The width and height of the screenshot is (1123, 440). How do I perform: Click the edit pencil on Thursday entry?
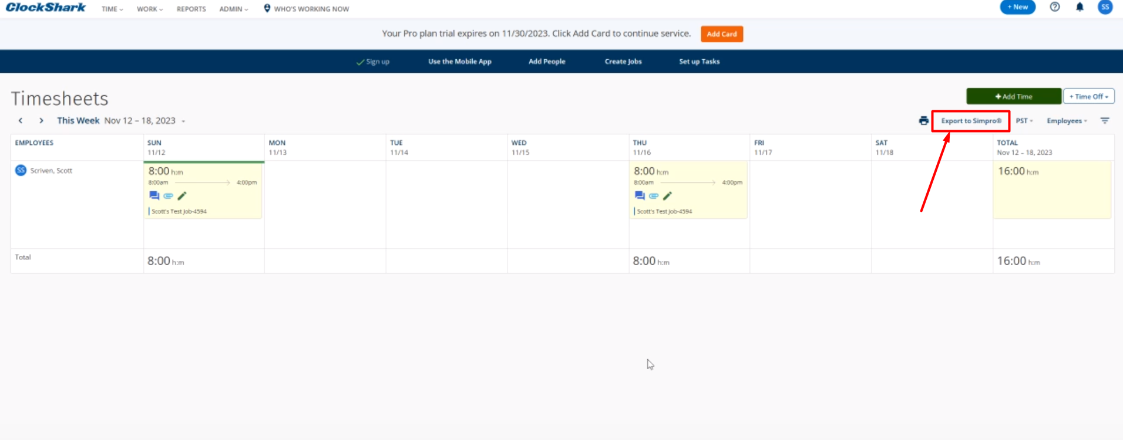pyautogui.click(x=667, y=196)
